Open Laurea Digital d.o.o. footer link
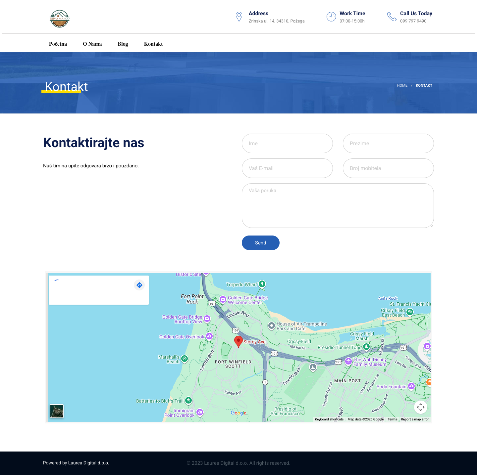This screenshot has width=477, height=475. point(88,463)
